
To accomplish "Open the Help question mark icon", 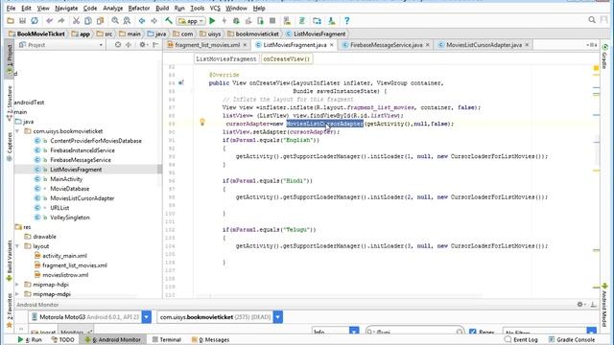I will 346,21.
